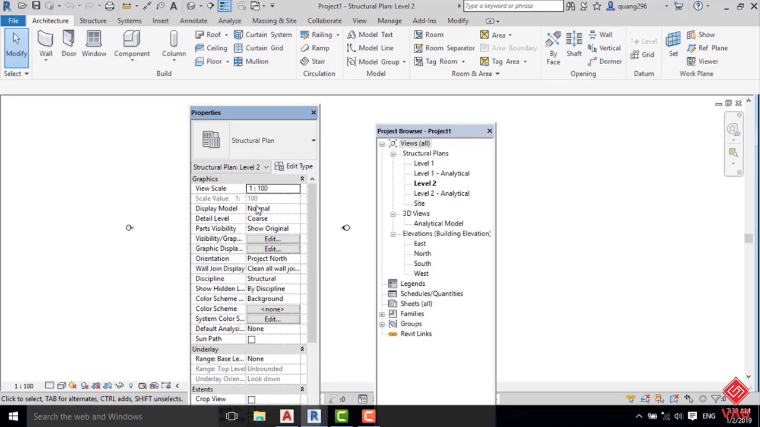Toggle the Crop View checkbox
The width and height of the screenshot is (760, 427).
pos(251,400)
